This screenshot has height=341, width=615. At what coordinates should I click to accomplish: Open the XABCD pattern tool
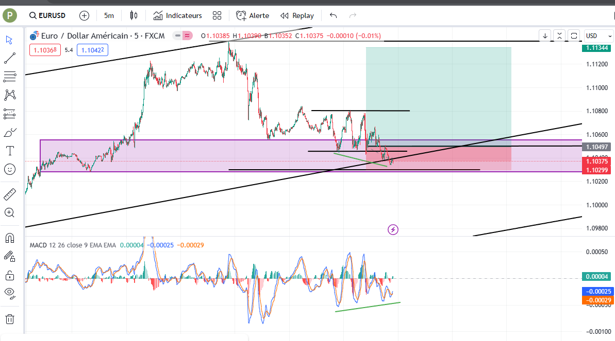point(10,95)
